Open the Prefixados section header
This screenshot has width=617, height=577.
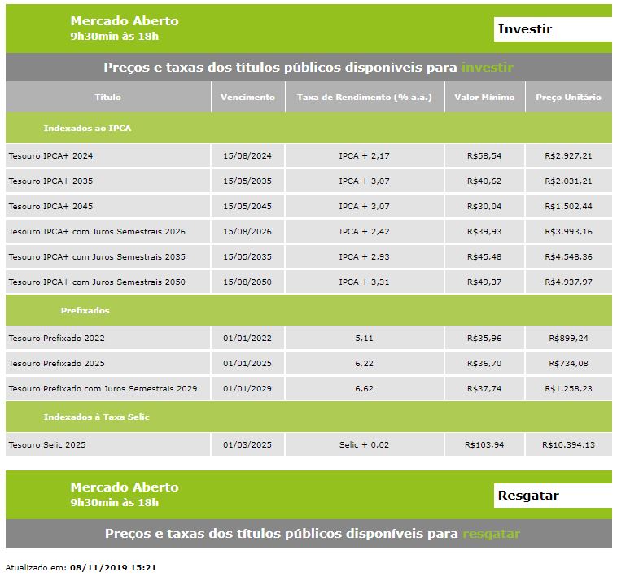coord(85,311)
